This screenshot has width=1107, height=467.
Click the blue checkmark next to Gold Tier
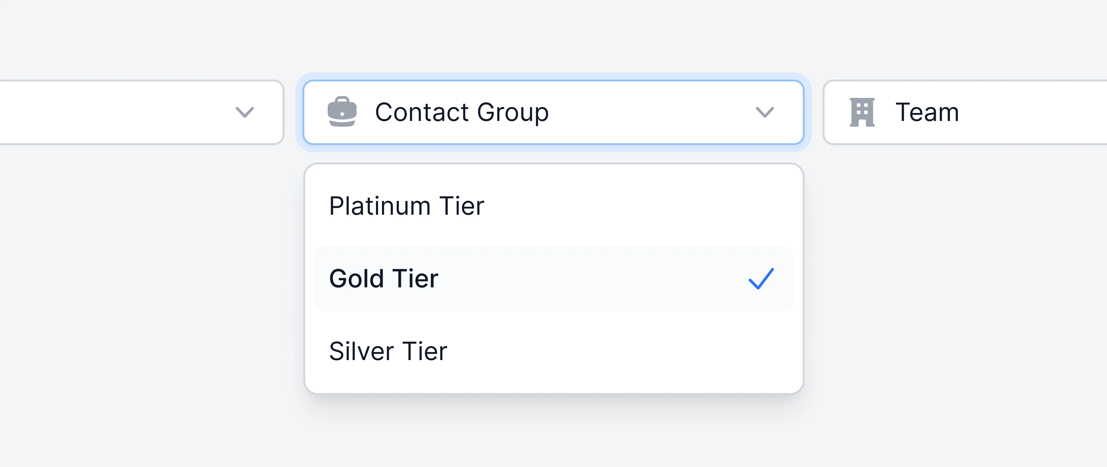coord(761,278)
